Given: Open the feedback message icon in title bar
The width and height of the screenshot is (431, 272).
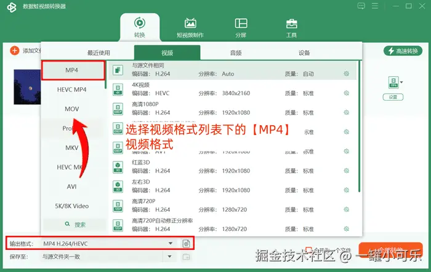Looking at the screenshot, I should tap(361, 6).
